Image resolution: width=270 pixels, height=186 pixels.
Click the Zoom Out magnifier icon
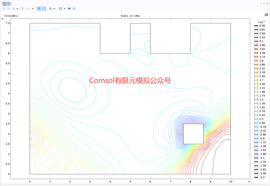point(8,9)
